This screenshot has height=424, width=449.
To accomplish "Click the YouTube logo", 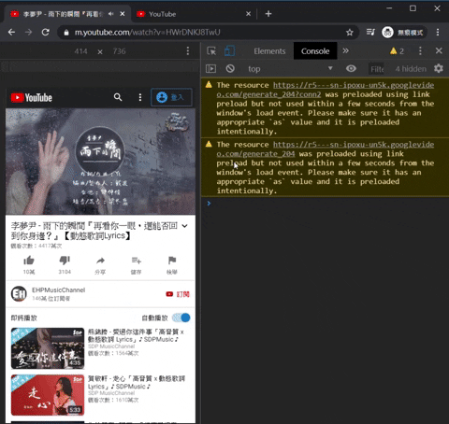I will pos(32,98).
